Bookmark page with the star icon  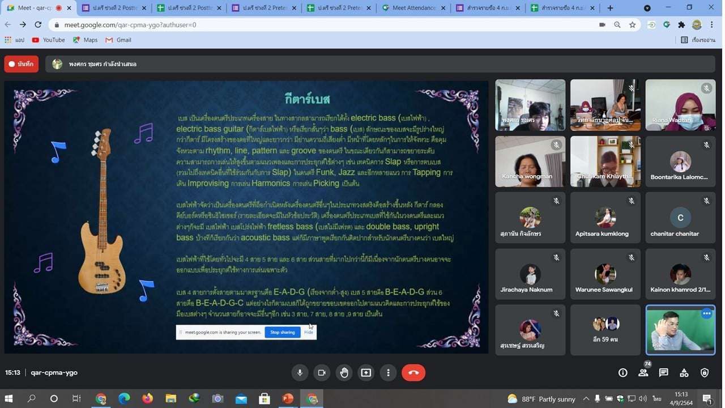(633, 25)
